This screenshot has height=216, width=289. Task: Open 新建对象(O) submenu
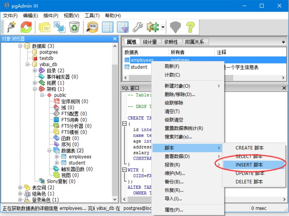click(x=188, y=86)
